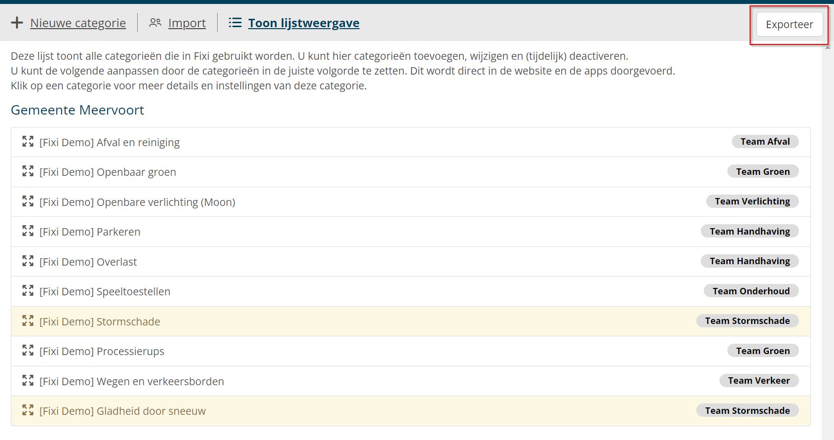Click the Team Onderhoud badge

pyautogui.click(x=751, y=291)
